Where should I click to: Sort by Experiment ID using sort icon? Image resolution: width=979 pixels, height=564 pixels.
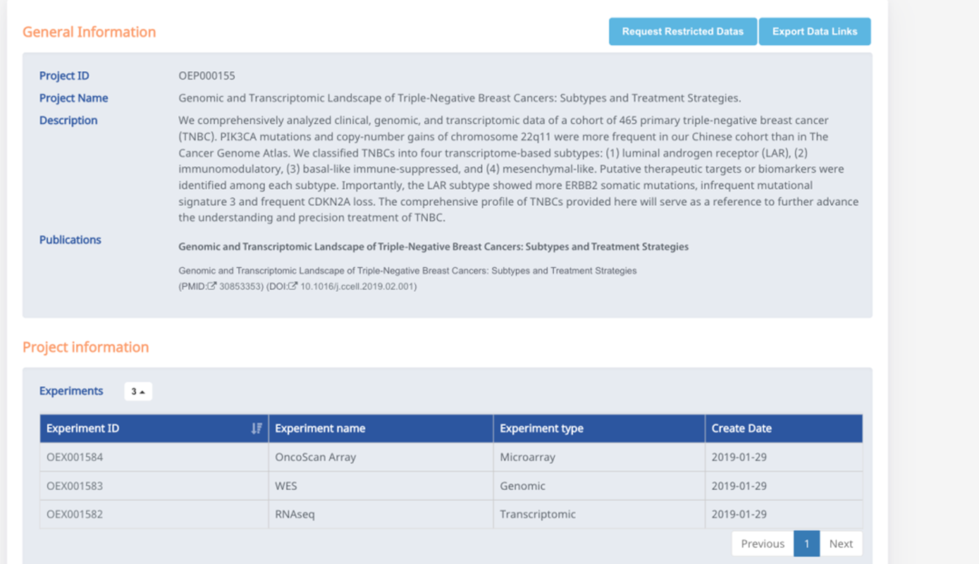[x=256, y=429]
